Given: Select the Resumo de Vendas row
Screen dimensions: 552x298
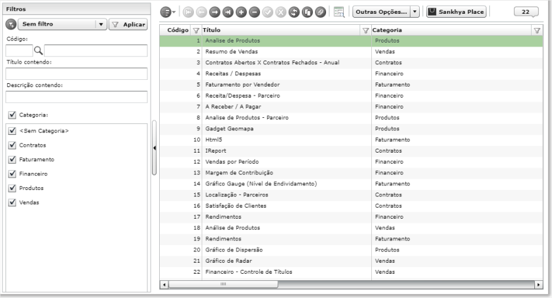Looking at the screenshot, I should pos(351,52).
